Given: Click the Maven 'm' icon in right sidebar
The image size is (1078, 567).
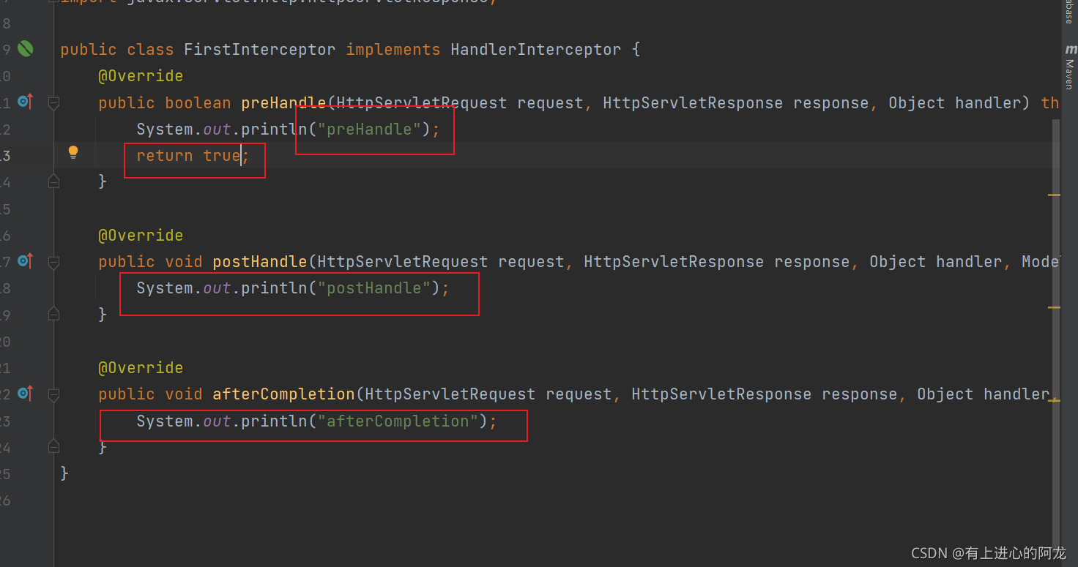Looking at the screenshot, I should click(x=1071, y=49).
